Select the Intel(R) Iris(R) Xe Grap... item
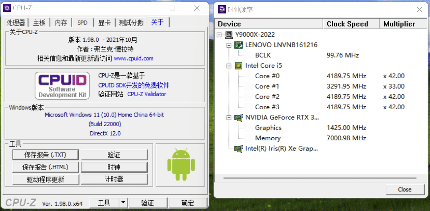Image resolution: width=430 pixels, height=211 pixels. pos(281,149)
